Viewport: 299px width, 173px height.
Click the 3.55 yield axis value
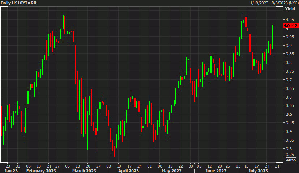[290, 105]
